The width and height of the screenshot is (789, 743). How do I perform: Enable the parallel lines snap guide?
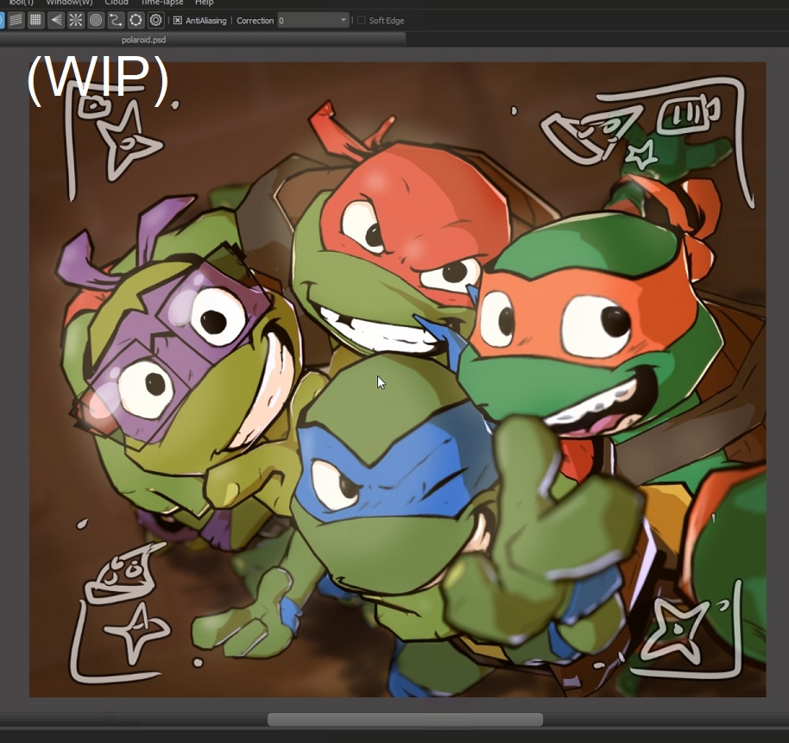pyautogui.click(x=16, y=20)
